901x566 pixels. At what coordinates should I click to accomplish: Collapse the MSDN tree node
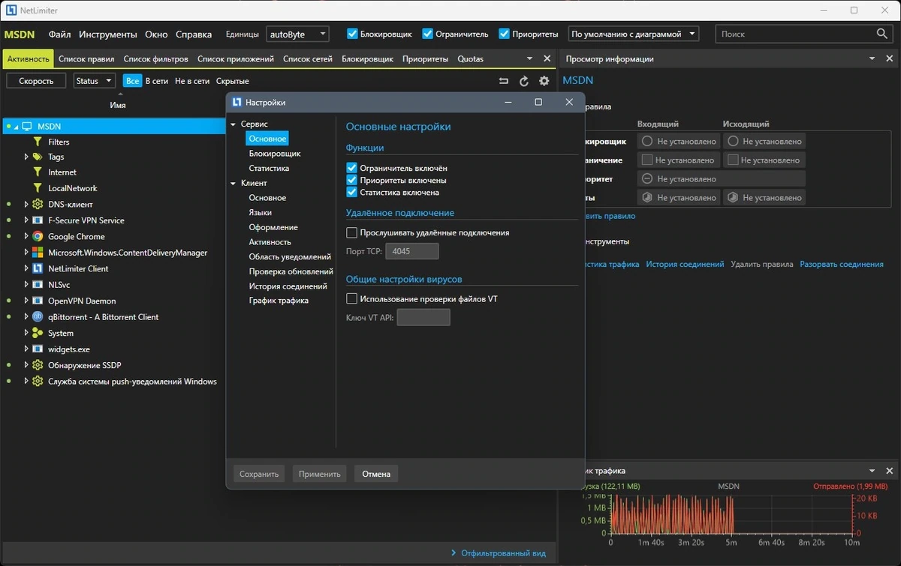pyautogui.click(x=16, y=127)
